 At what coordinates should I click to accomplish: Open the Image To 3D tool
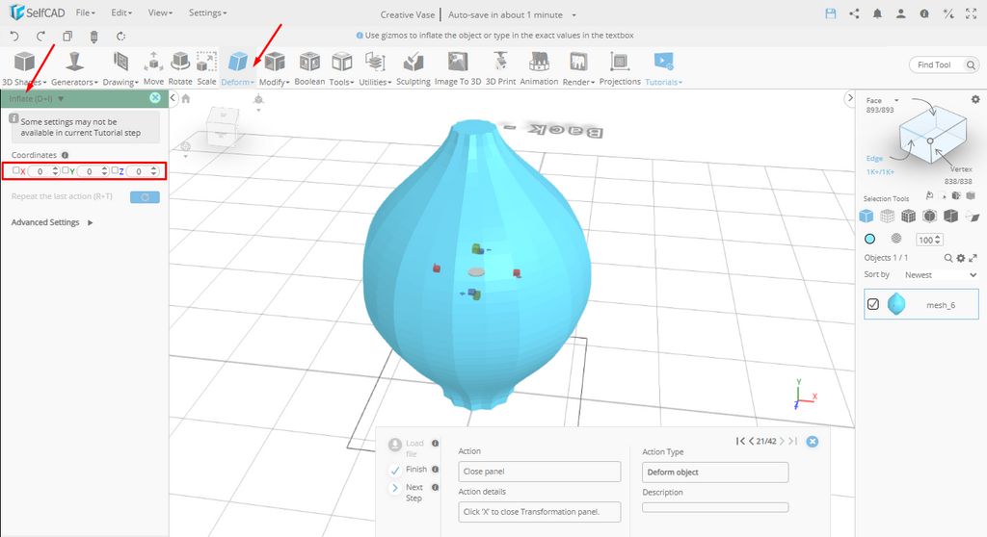(458, 68)
